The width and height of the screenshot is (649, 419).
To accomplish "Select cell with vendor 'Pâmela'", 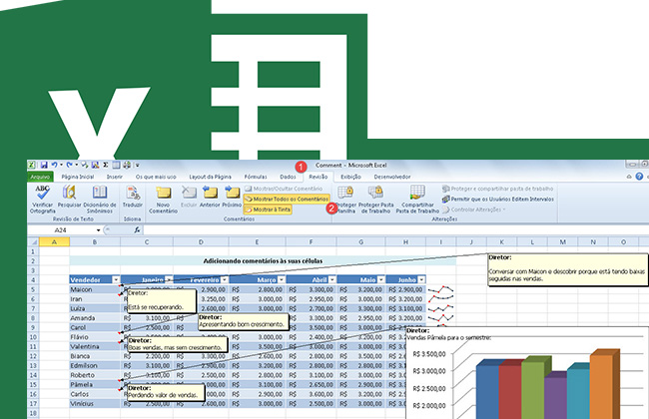I will click(x=95, y=385).
